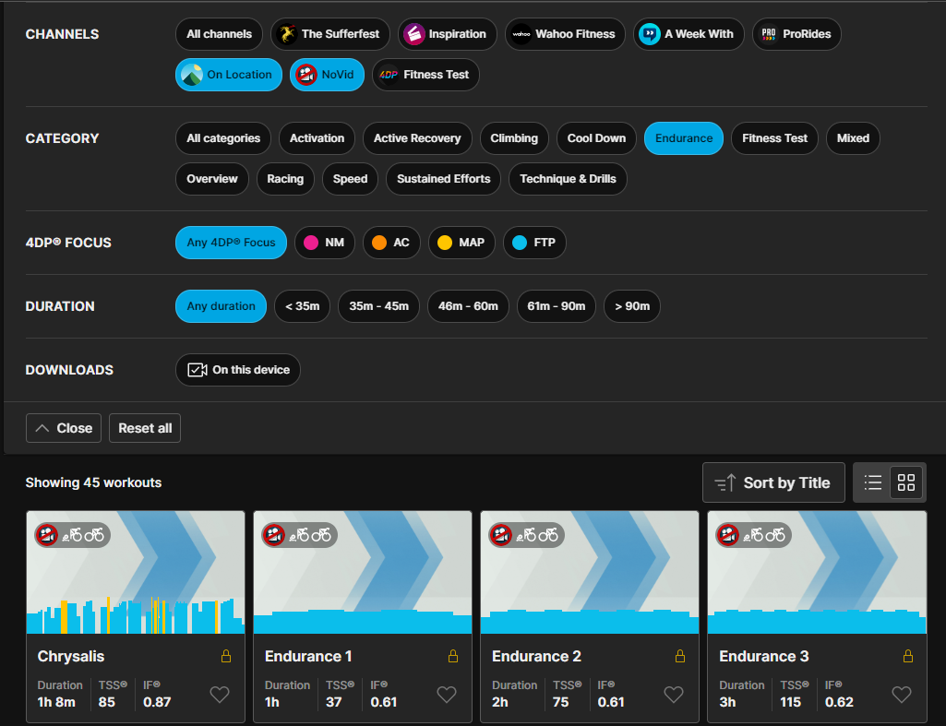Favorite Endurance 1 using its heart icon
This screenshot has height=726, width=946.
[447, 695]
